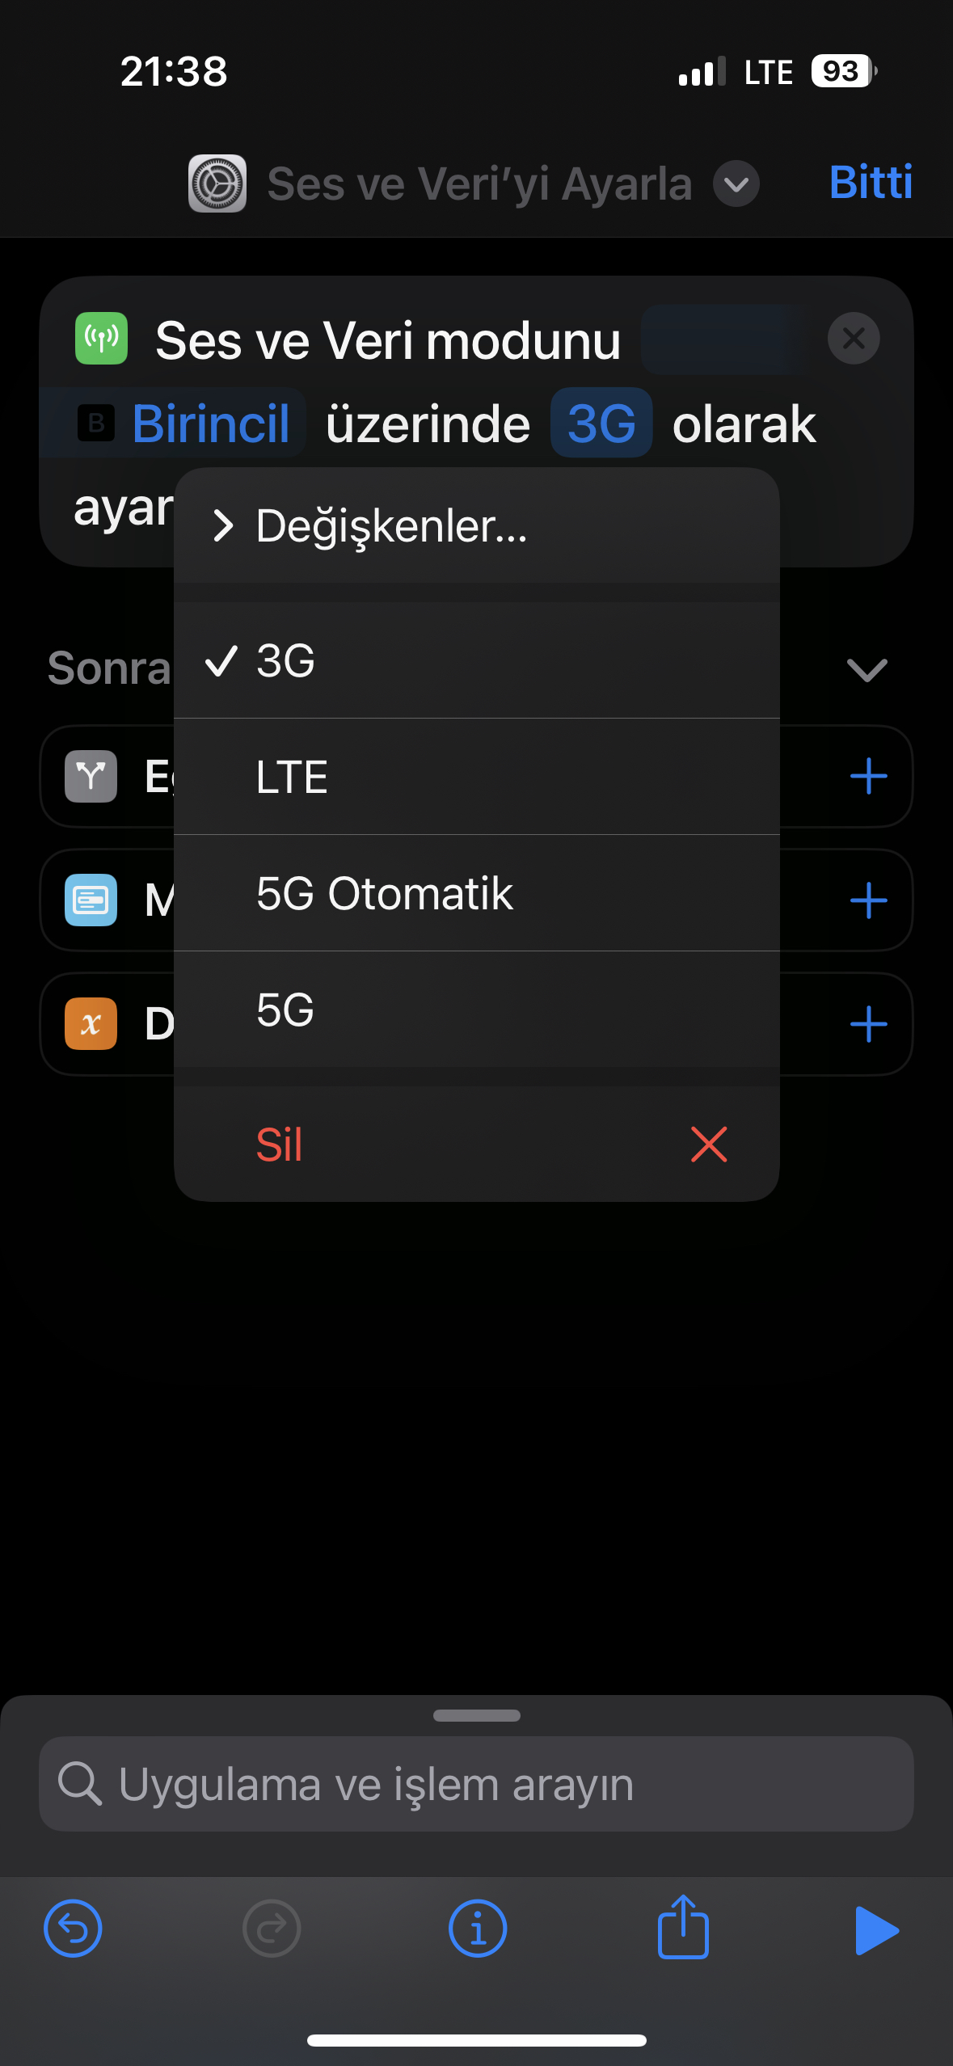Tap the orange variable x icon
Image resolution: width=953 pixels, height=2066 pixels.
point(91,1023)
